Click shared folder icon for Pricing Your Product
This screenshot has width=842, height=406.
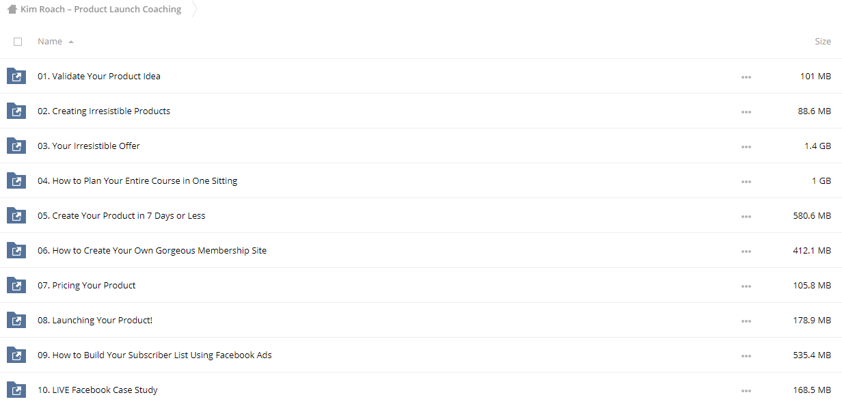(16, 285)
